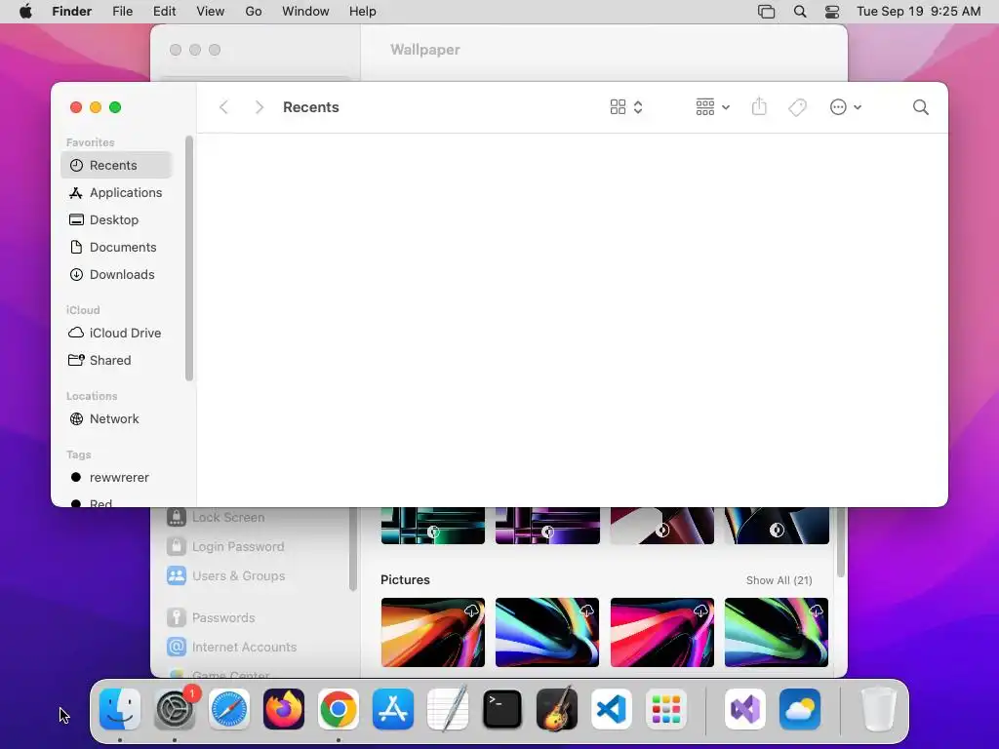Open App Store from the Dock

coord(393,709)
